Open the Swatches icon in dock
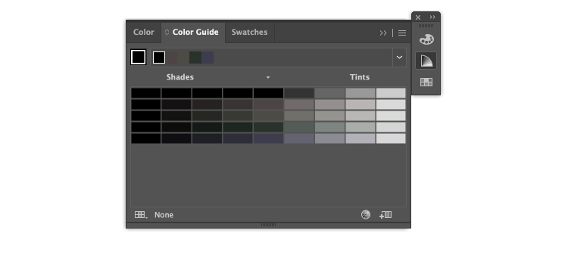The height and width of the screenshot is (280, 568). [426, 82]
